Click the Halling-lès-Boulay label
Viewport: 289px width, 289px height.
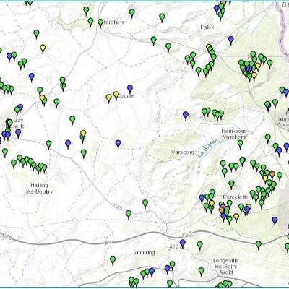tap(39, 189)
